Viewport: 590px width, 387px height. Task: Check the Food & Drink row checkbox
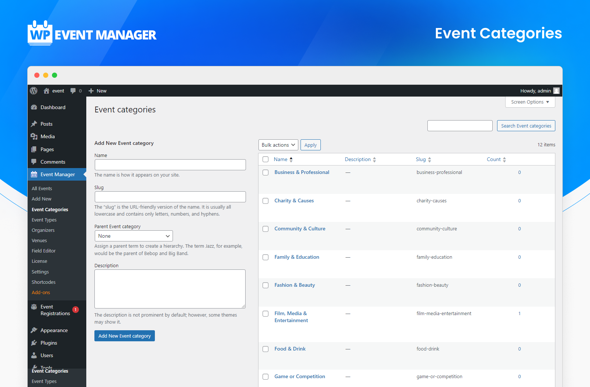[x=265, y=349]
